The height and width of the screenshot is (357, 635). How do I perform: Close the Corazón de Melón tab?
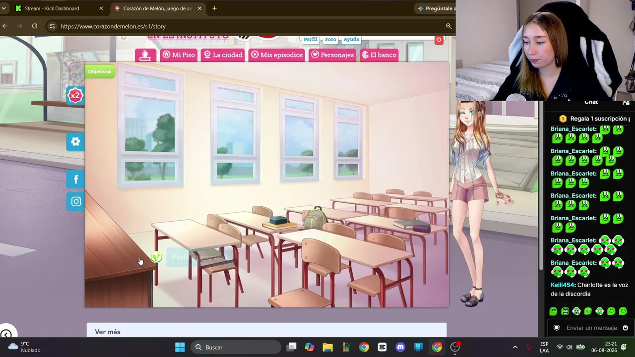coord(199,8)
